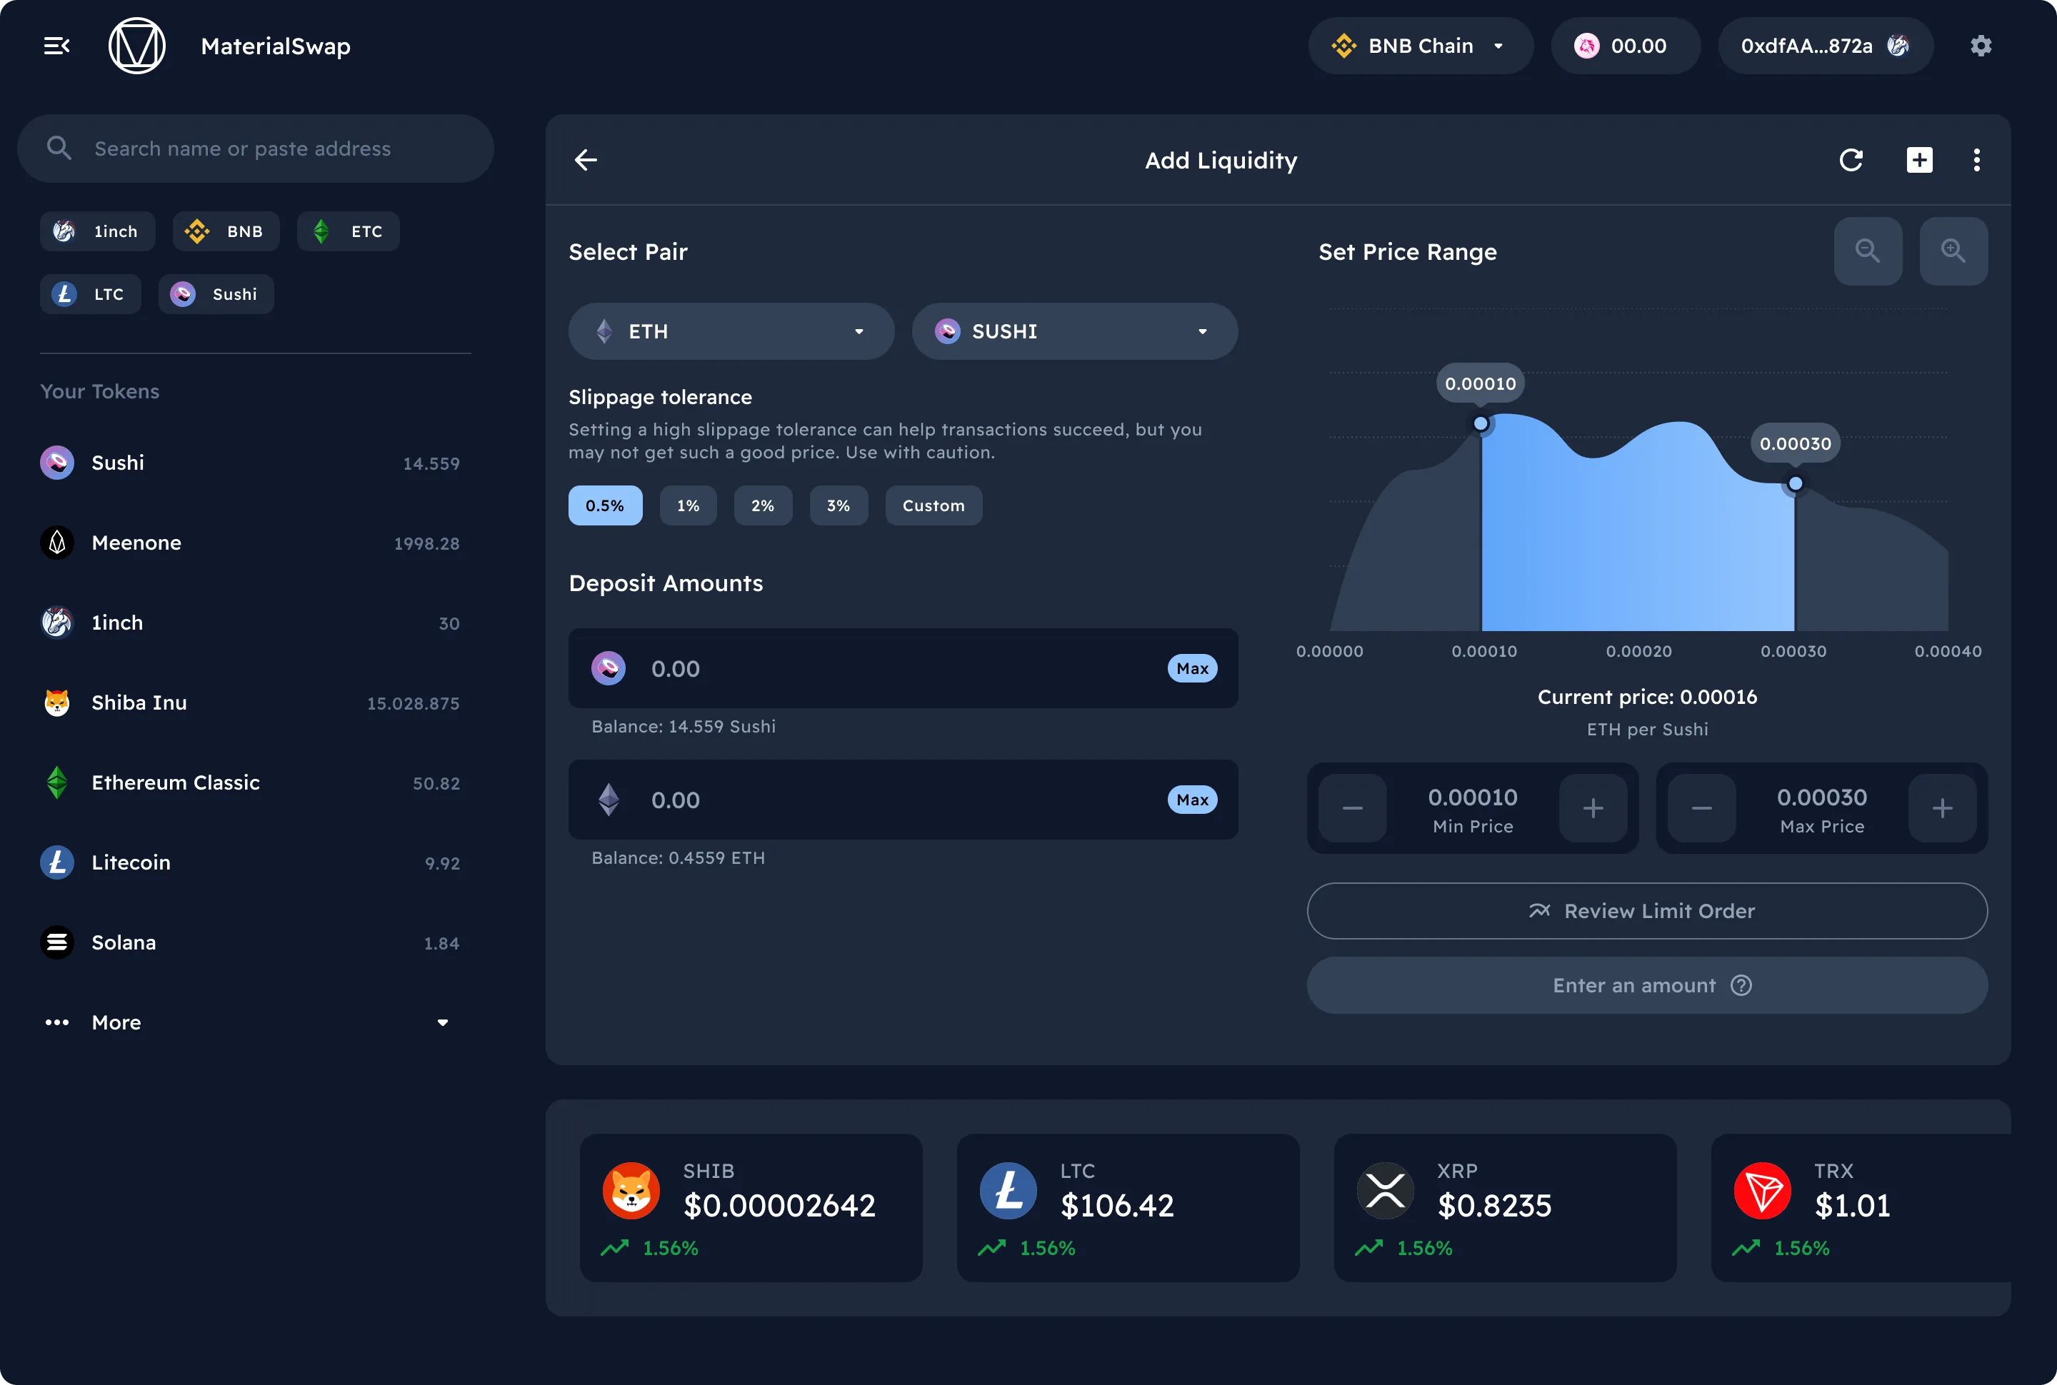The image size is (2057, 1385).
Task: Click the add plus square icon
Action: coord(1919,160)
